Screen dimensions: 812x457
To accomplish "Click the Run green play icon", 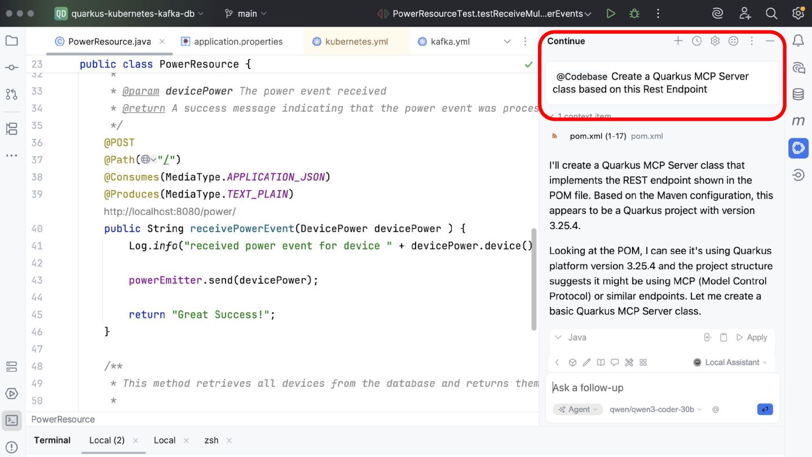I will 611,14.
